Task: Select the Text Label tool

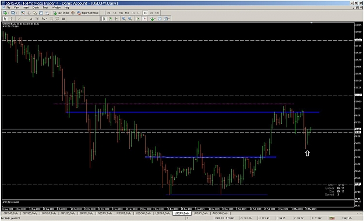Action: [x=37, y=19]
